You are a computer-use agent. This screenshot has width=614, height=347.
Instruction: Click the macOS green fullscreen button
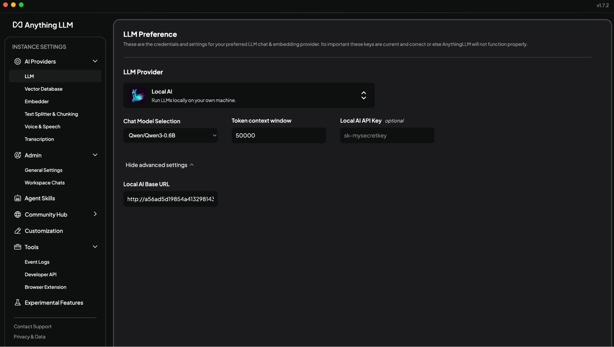(x=21, y=5)
